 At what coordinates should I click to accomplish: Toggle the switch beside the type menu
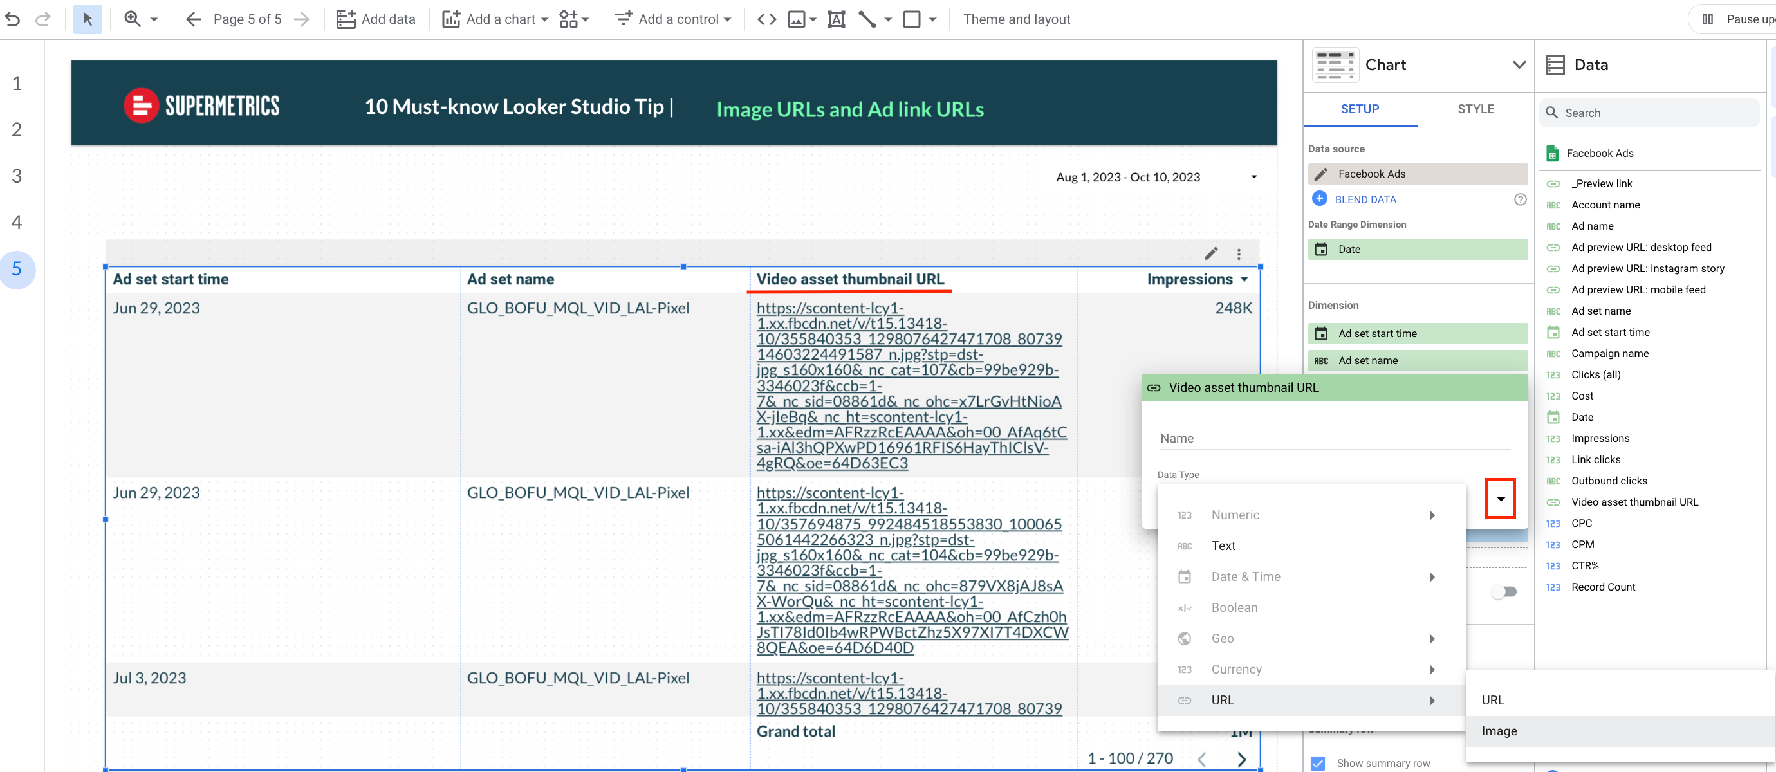pos(1504,591)
